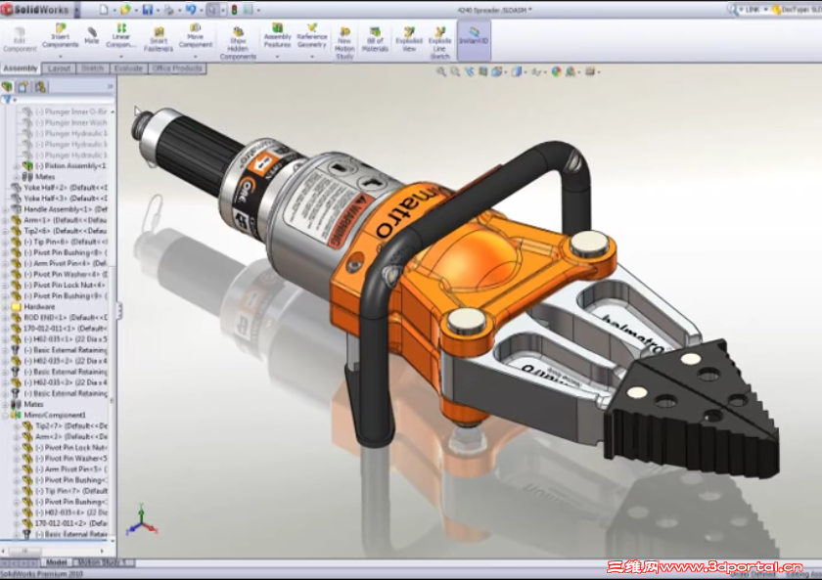The width and height of the screenshot is (822, 580).
Task: Click Zoom to Area icon in view toolbar
Action: pos(455,71)
